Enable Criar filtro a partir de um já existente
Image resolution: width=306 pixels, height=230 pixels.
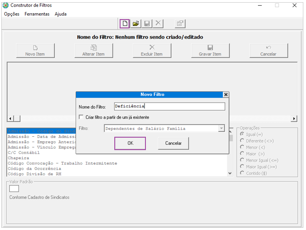coord(81,117)
